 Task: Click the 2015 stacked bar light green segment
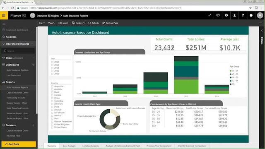point(186,87)
